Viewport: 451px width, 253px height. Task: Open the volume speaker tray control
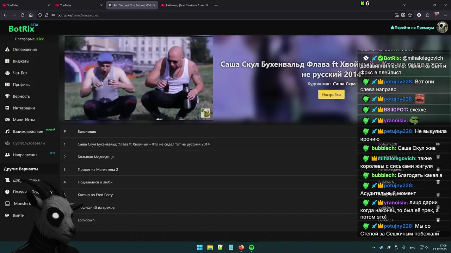pos(427,248)
